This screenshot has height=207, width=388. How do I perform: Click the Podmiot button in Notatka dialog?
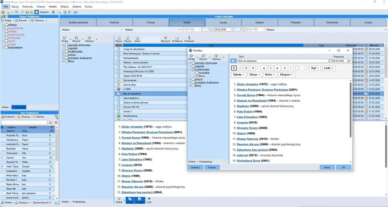click(x=212, y=167)
